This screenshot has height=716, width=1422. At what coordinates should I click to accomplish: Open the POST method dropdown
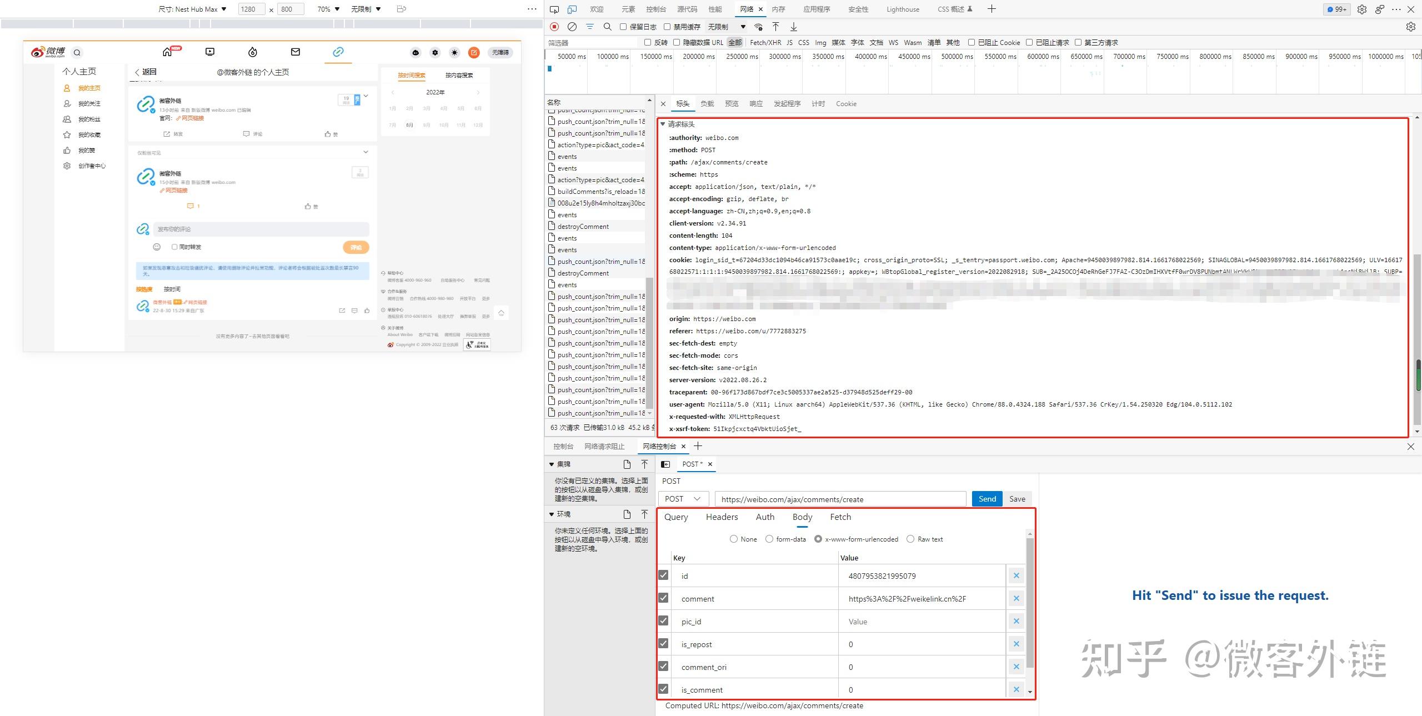(x=684, y=499)
